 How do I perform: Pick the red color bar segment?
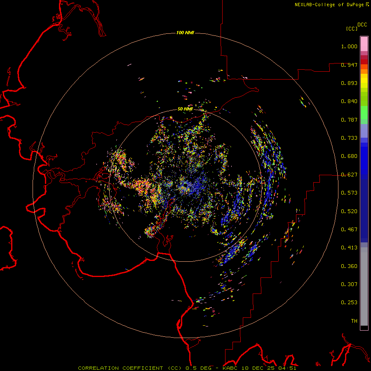pos(364,62)
